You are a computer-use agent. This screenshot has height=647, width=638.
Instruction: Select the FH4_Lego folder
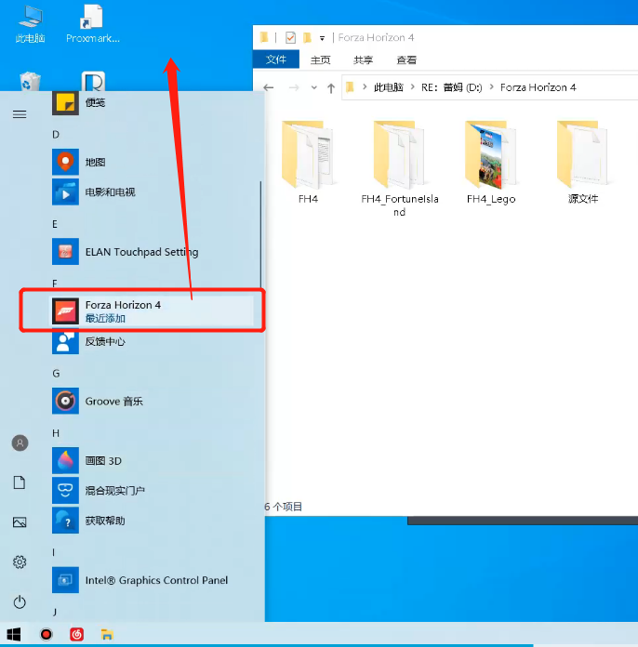pos(491,162)
